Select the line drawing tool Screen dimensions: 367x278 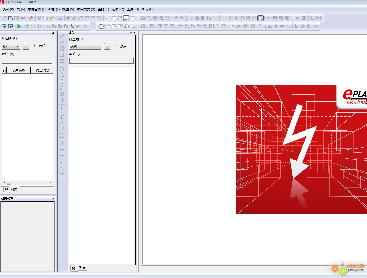tap(62, 36)
